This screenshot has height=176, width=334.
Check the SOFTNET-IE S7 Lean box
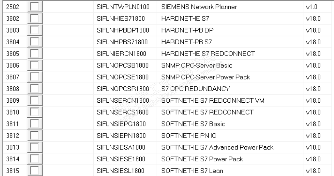[x=35, y=171]
